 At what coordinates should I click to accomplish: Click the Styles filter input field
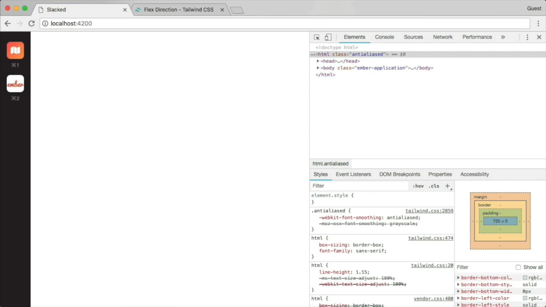(x=355, y=186)
